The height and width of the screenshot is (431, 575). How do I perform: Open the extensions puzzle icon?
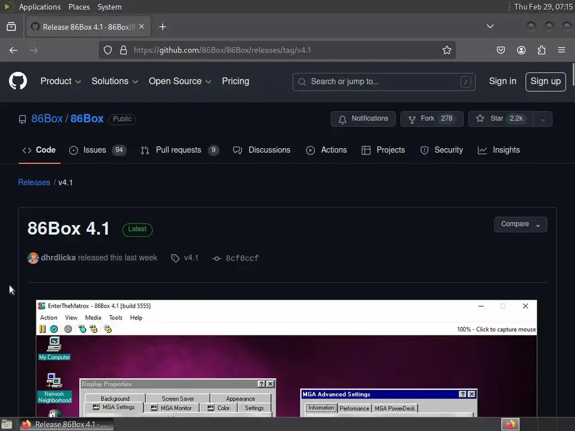[541, 50]
